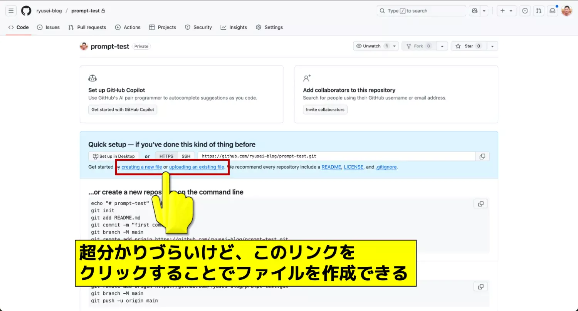Follow the creating a new file link
The width and height of the screenshot is (578, 311).
click(142, 167)
